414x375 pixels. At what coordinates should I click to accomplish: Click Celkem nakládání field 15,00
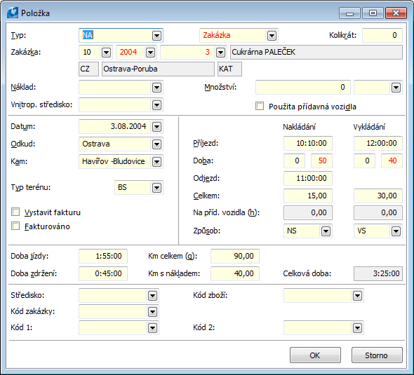coord(307,196)
